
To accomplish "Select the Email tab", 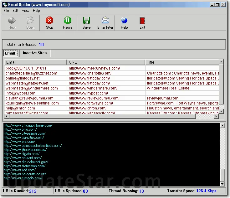I will pos(10,53).
